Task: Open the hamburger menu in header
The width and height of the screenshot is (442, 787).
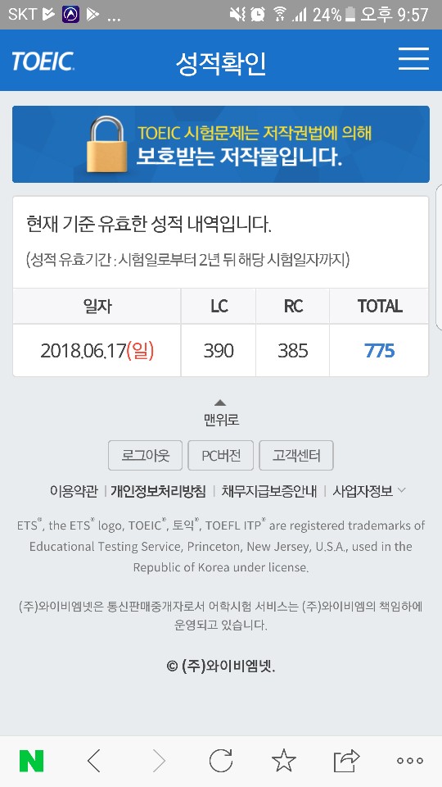Action: coord(413,59)
